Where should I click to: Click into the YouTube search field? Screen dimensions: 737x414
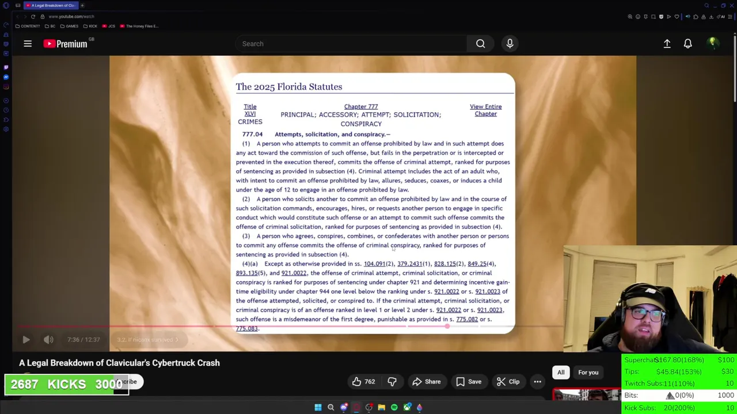point(351,44)
